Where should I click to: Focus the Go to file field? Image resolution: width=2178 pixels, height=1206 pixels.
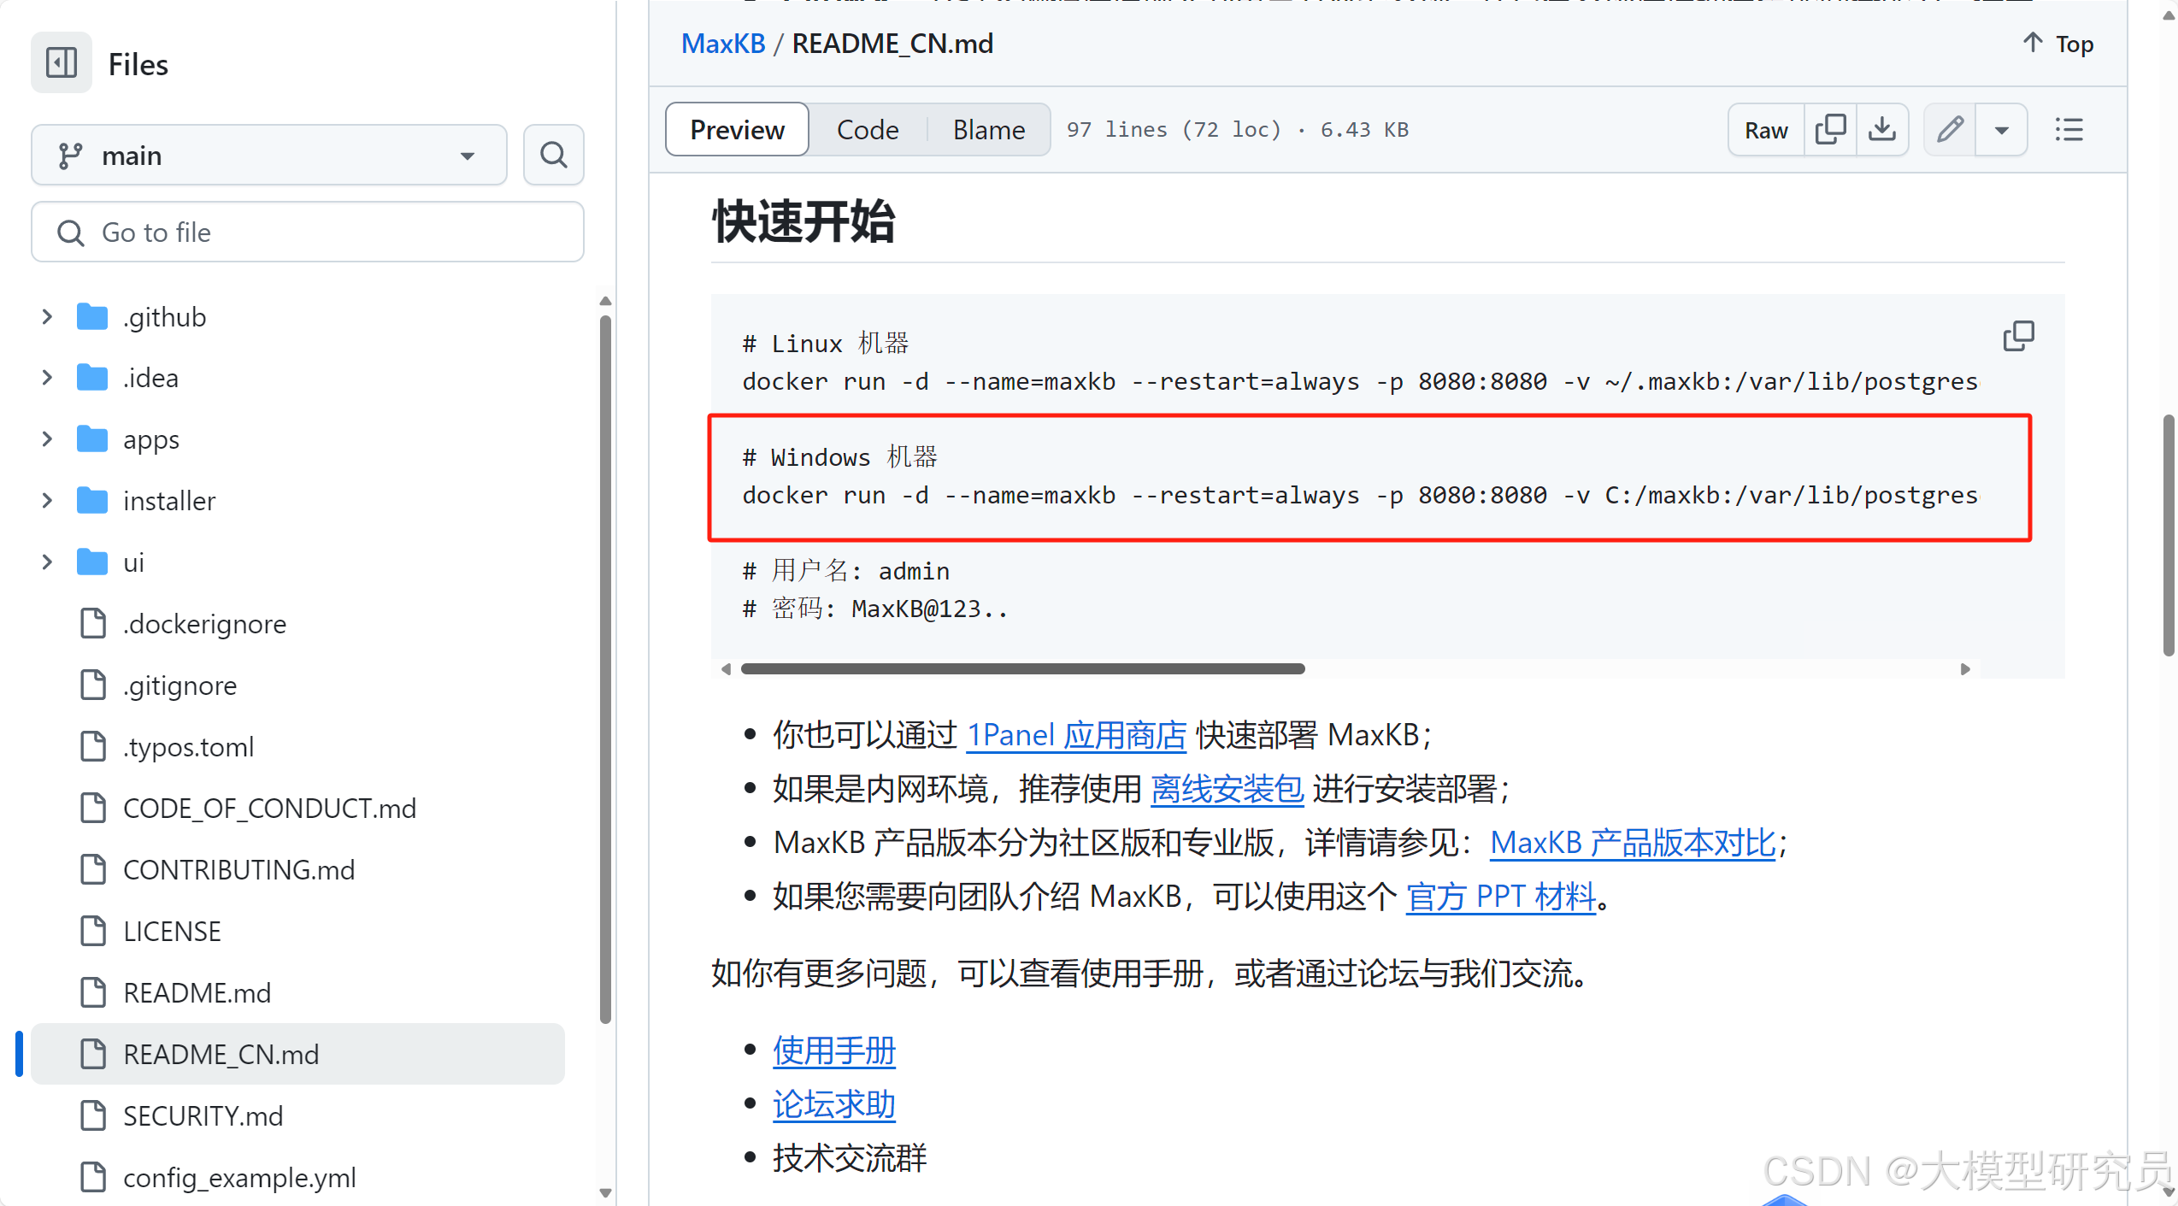[x=308, y=232]
